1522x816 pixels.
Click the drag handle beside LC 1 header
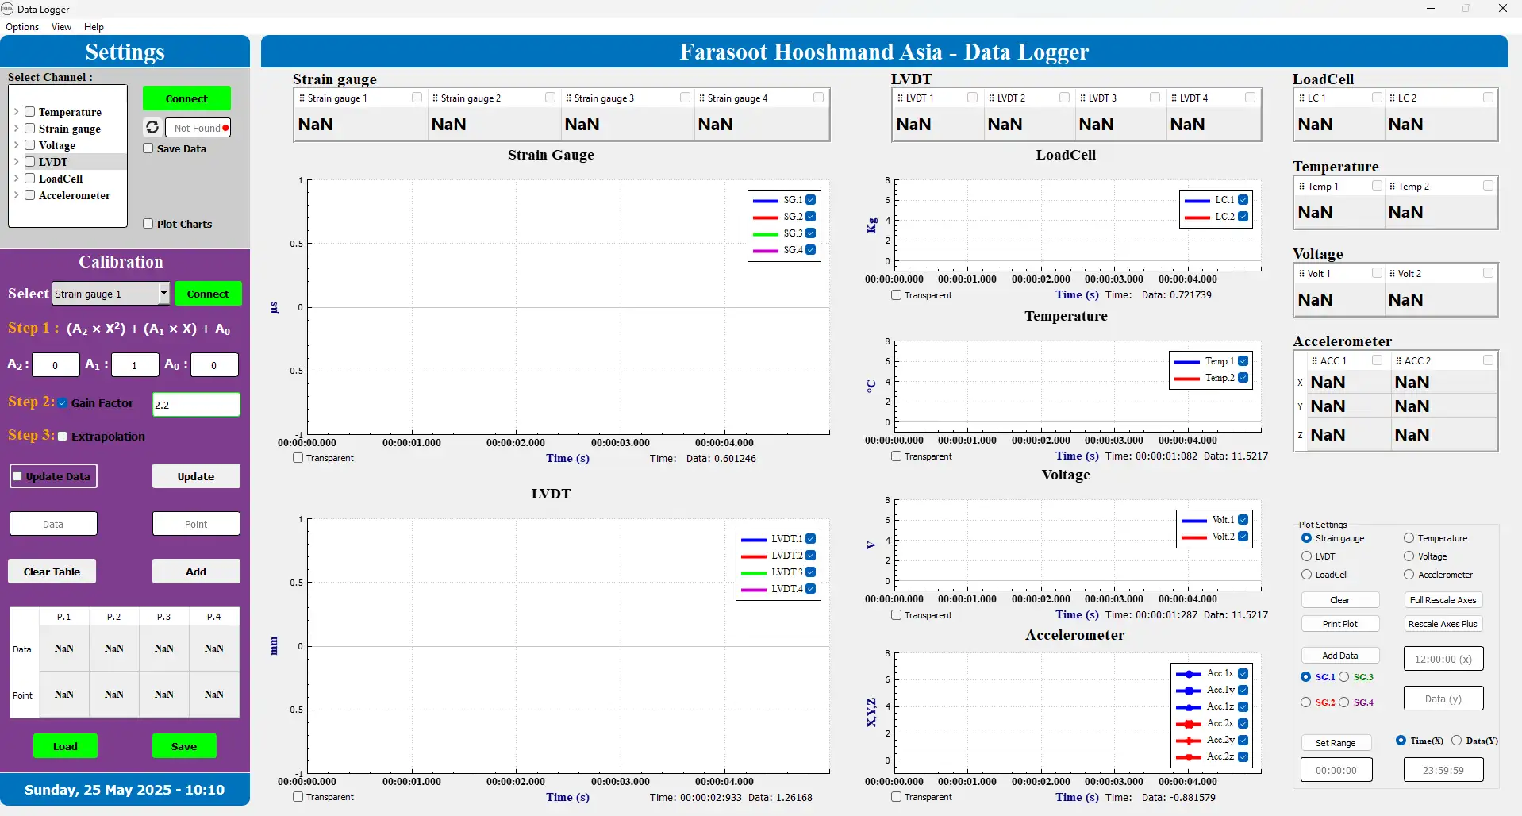point(1301,97)
